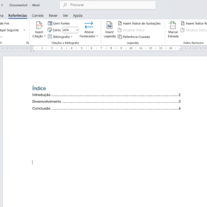Open the Inserir Citação dropdown arrow
This screenshot has height=207, width=207.
pos(45,36)
